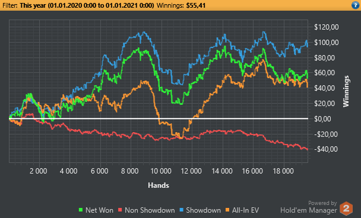Click the '10 000' hands axis label
The image size is (361, 218).
click(161, 171)
